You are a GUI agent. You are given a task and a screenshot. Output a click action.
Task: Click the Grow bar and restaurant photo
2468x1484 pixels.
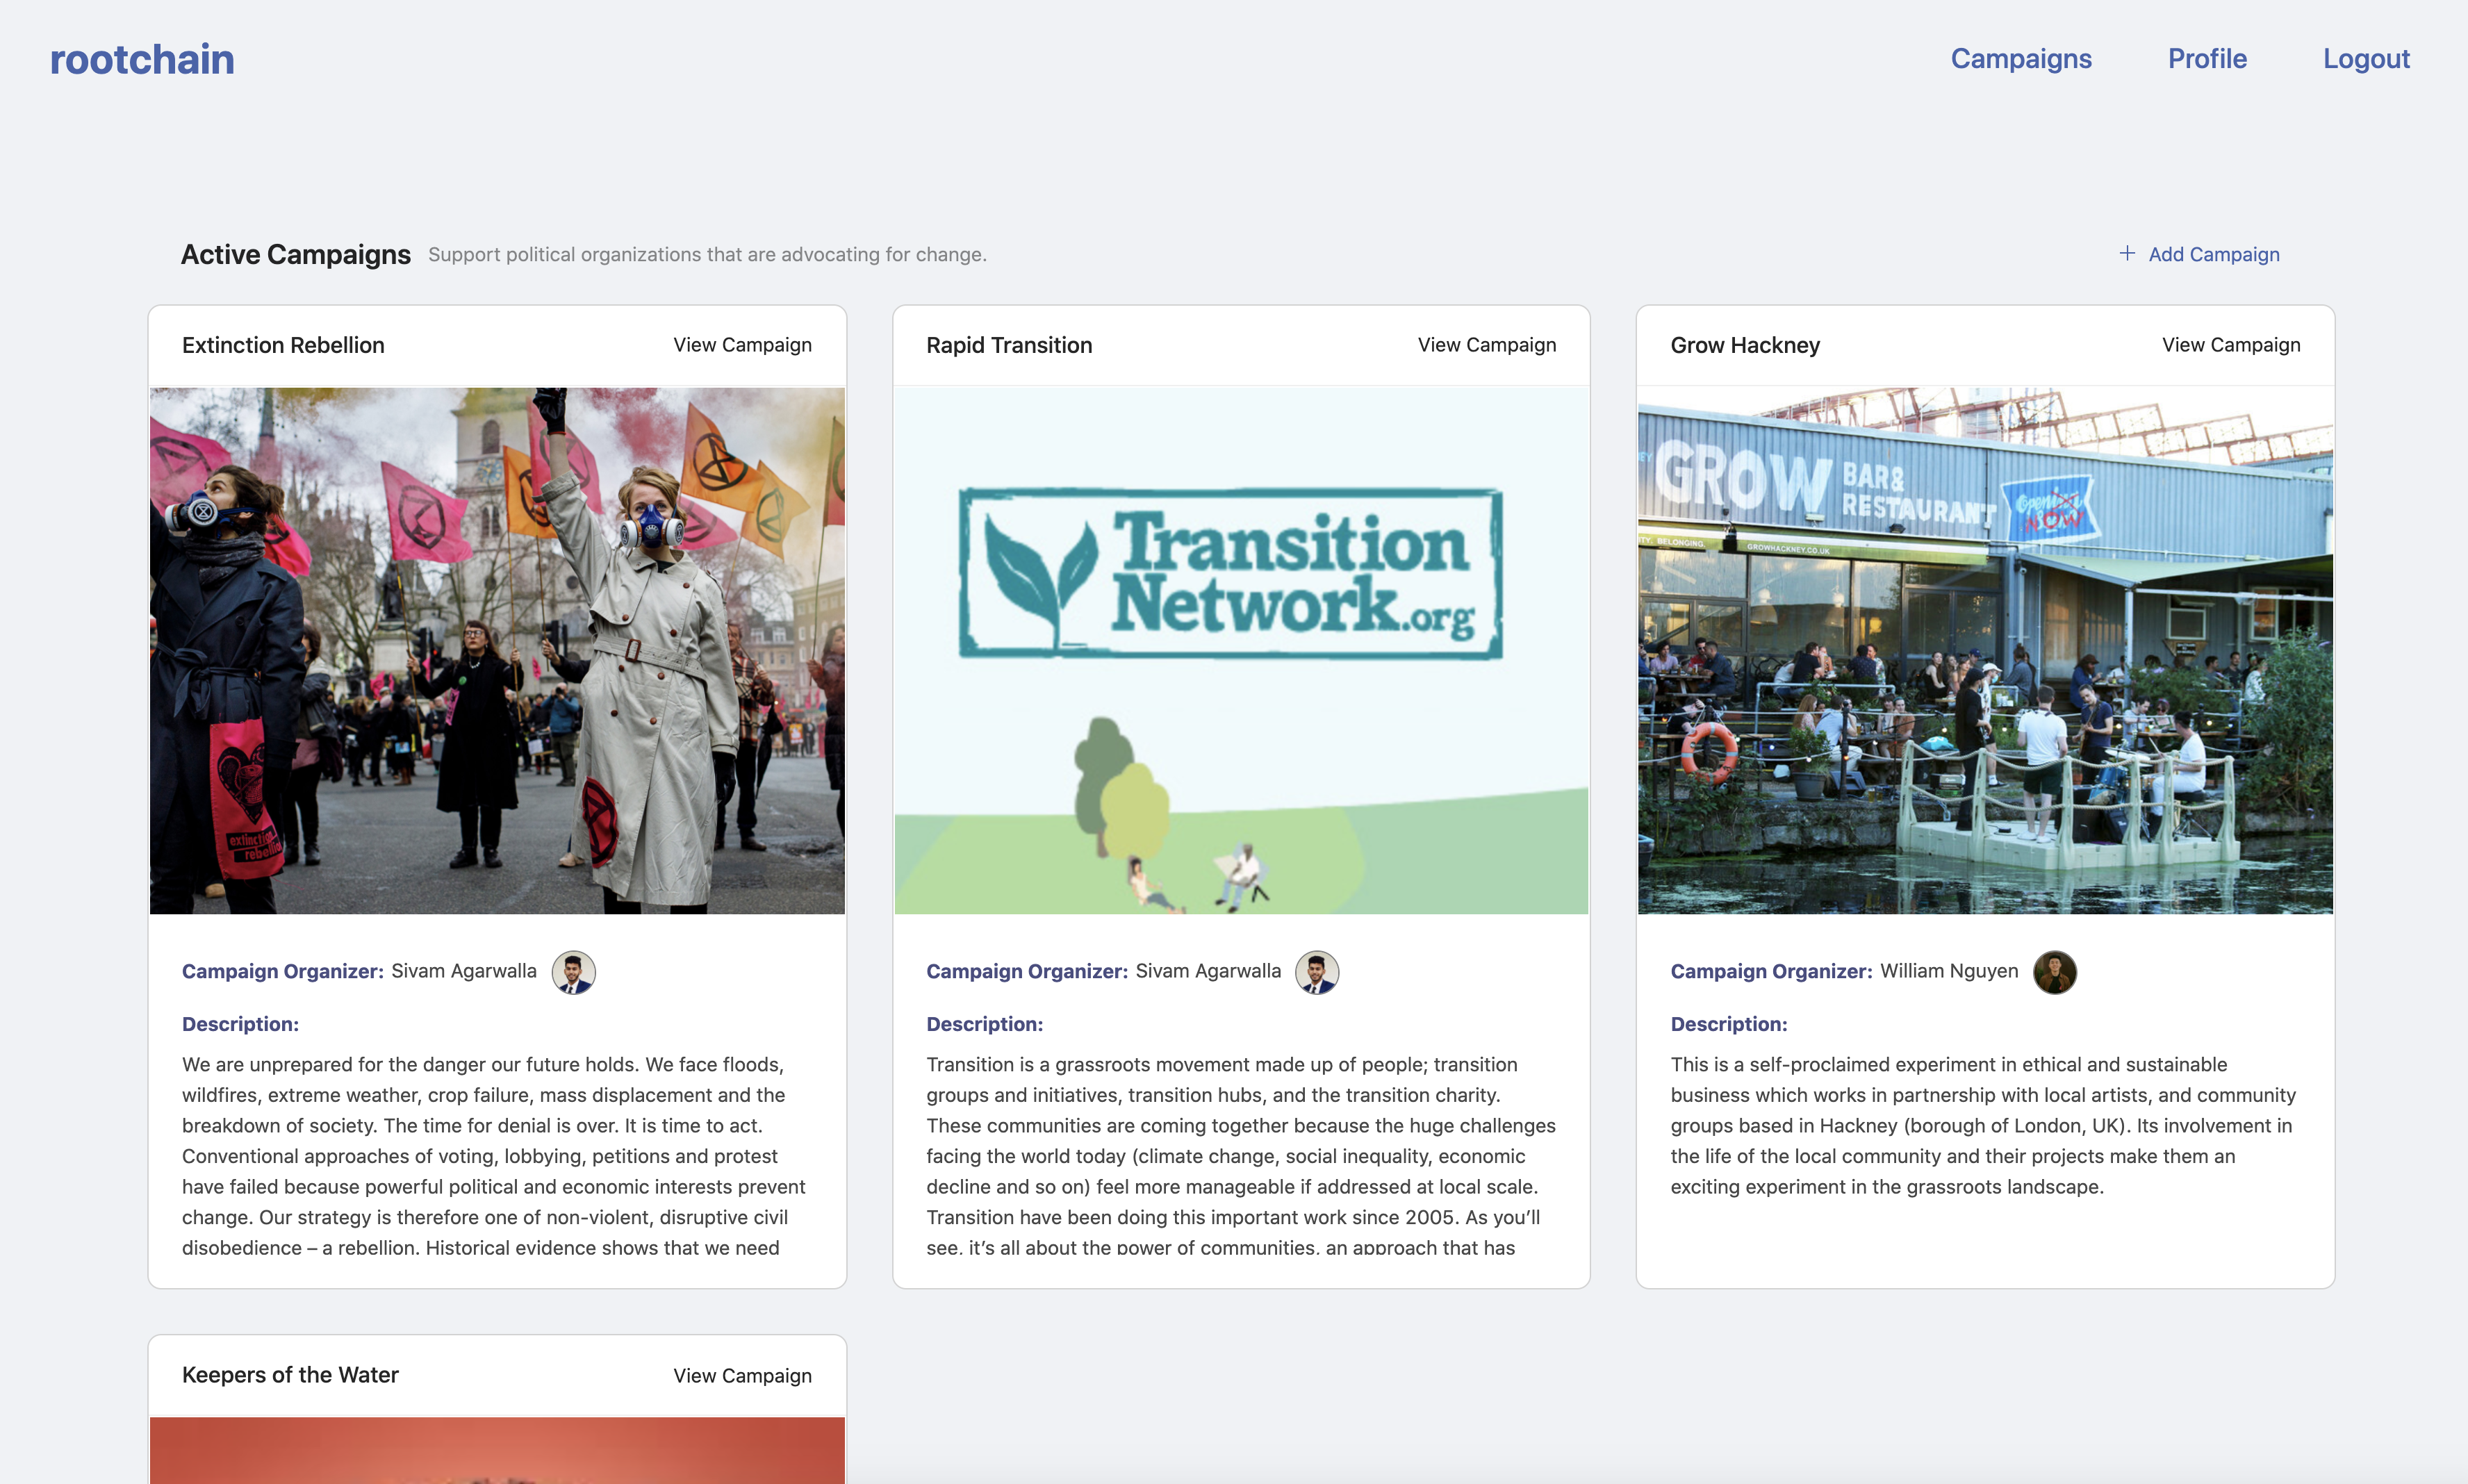1984,650
